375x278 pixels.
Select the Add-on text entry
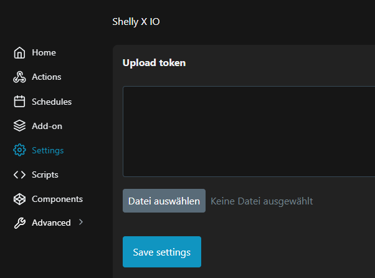point(47,126)
